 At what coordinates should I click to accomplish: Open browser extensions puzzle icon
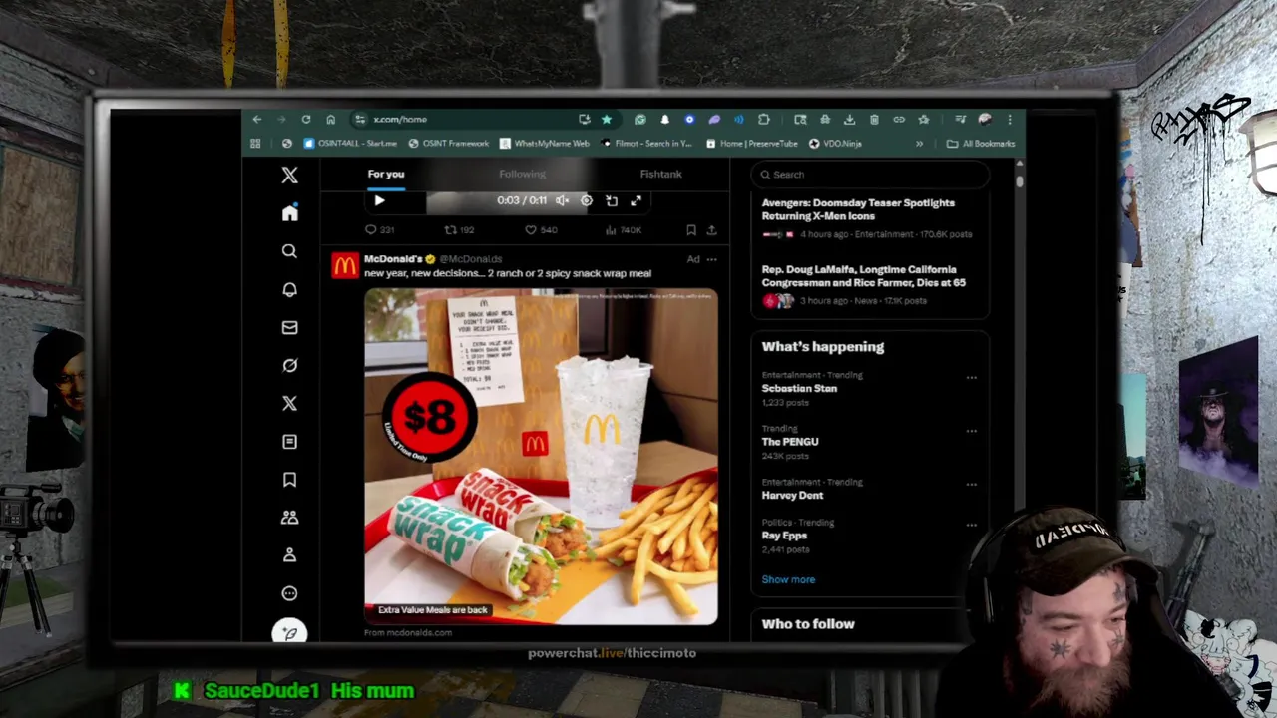[x=763, y=119]
